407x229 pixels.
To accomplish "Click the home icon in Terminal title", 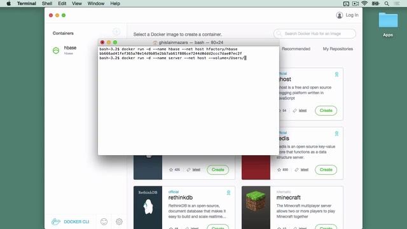I will pos(155,43).
